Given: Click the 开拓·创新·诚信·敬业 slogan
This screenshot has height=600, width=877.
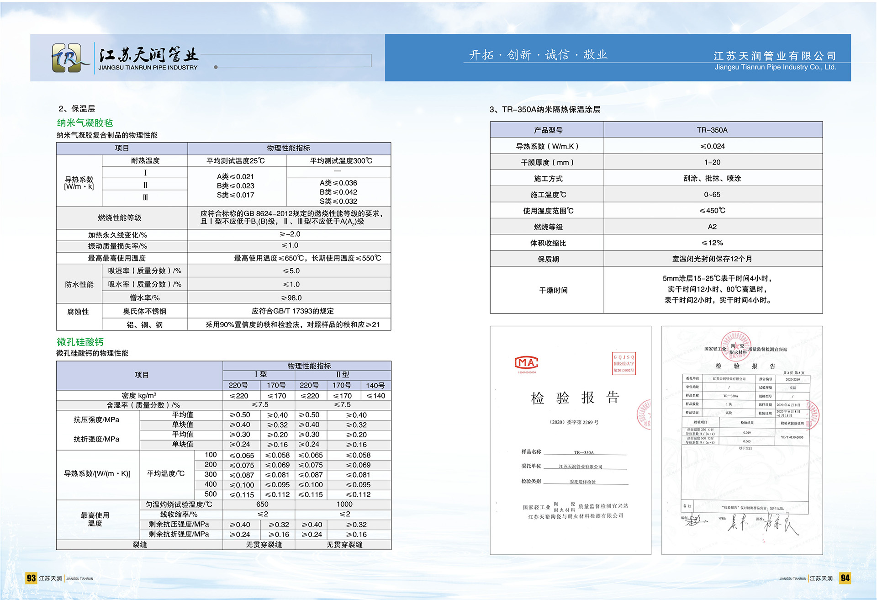Looking at the screenshot, I should tap(538, 55).
